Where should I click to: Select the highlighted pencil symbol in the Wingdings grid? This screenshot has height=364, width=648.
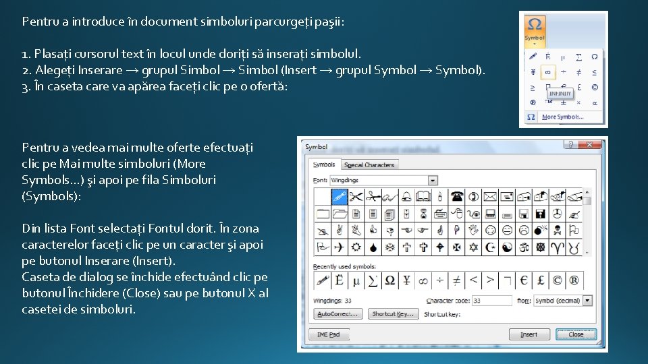tap(340, 196)
